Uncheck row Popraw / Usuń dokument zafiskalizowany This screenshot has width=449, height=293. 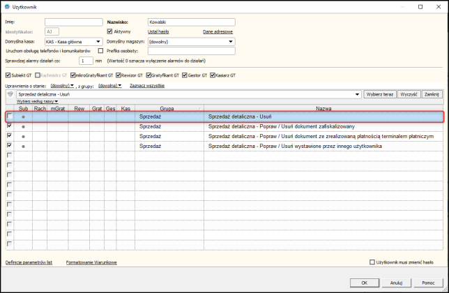click(x=10, y=126)
